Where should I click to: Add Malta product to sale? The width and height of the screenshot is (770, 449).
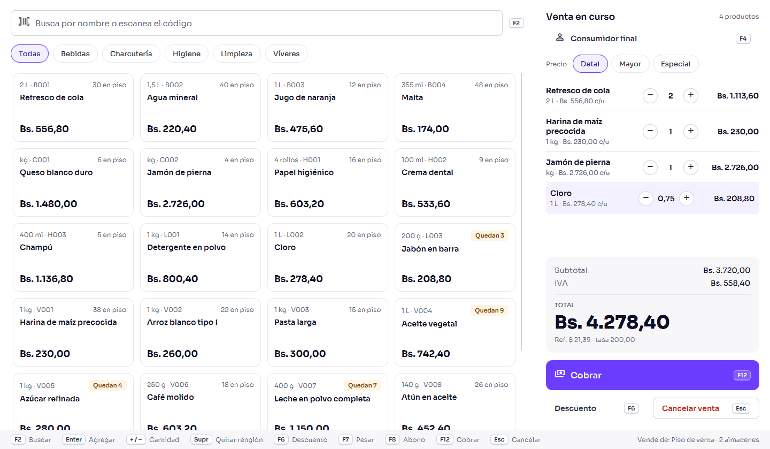coord(455,108)
